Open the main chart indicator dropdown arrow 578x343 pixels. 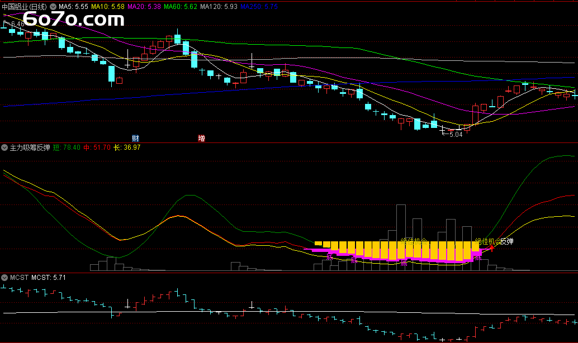pos(54,7)
